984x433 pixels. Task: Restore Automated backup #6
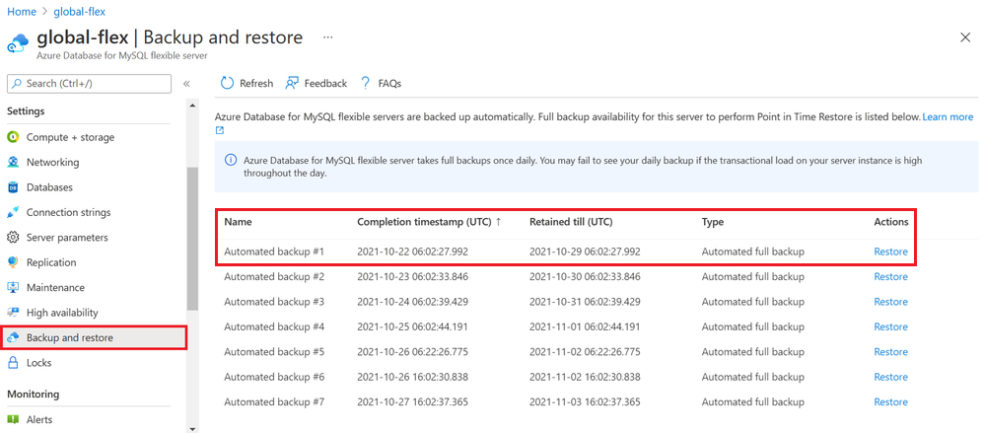click(x=890, y=377)
